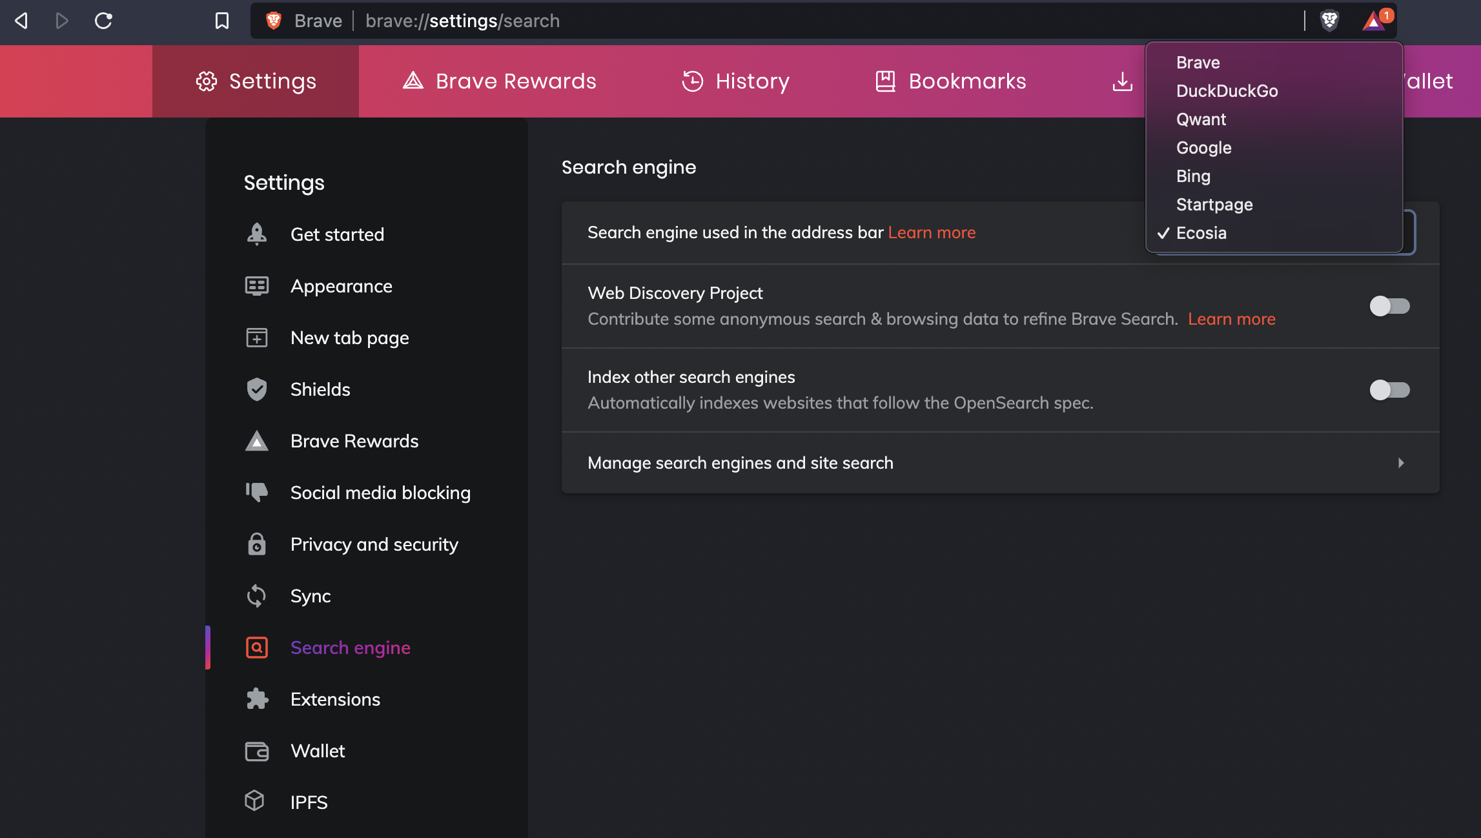Open the Bookmarks tab
The width and height of the screenshot is (1481, 838).
[950, 81]
